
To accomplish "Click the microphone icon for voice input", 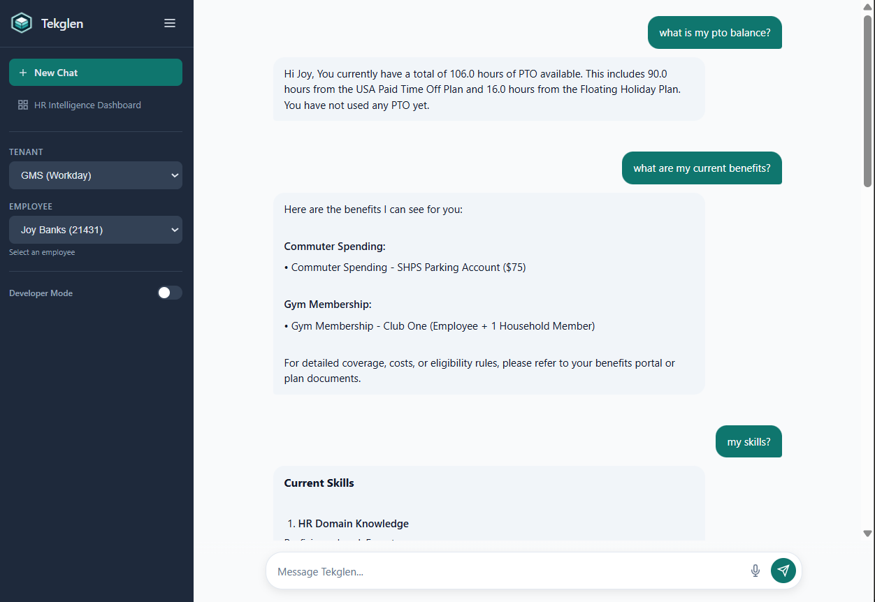I will [x=755, y=571].
